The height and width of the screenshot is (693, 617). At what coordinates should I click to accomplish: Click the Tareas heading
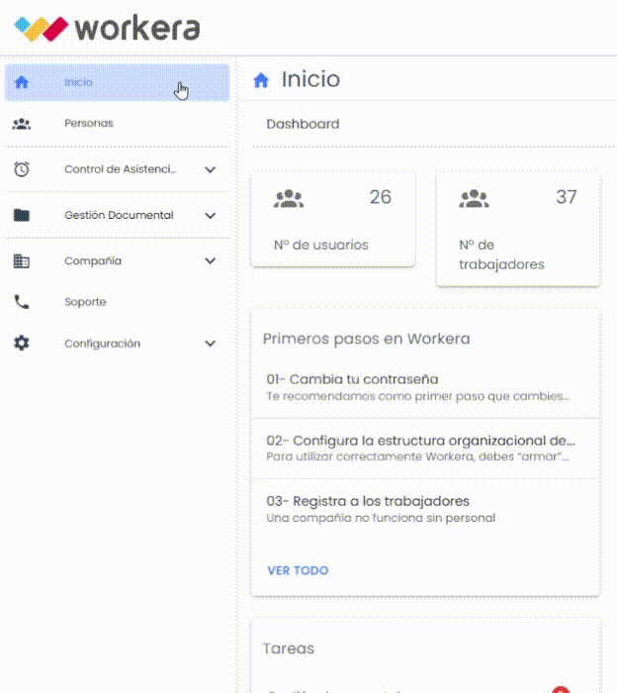coord(289,648)
